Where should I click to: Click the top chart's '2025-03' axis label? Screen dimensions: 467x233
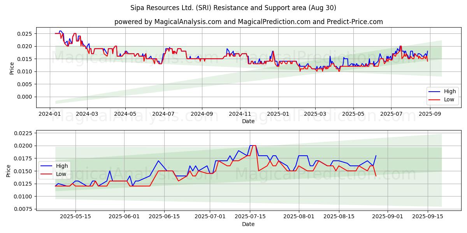point(315,114)
